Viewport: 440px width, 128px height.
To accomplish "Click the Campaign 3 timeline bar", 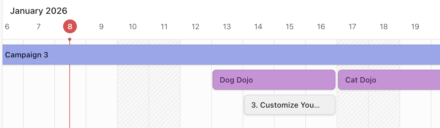I will [x=220, y=55].
